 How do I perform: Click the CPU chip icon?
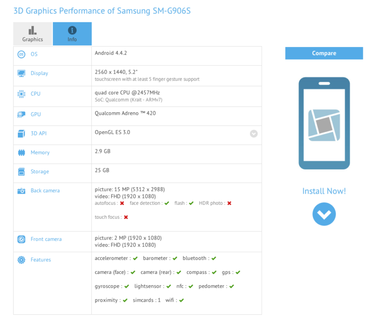(21, 94)
